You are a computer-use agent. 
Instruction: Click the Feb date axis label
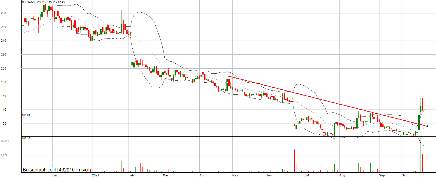[x=131, y=175]
